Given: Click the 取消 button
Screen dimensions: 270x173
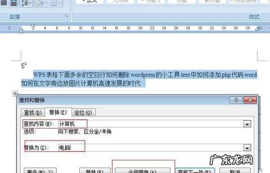Looking at the screenshot, I should tap(235, 171).
